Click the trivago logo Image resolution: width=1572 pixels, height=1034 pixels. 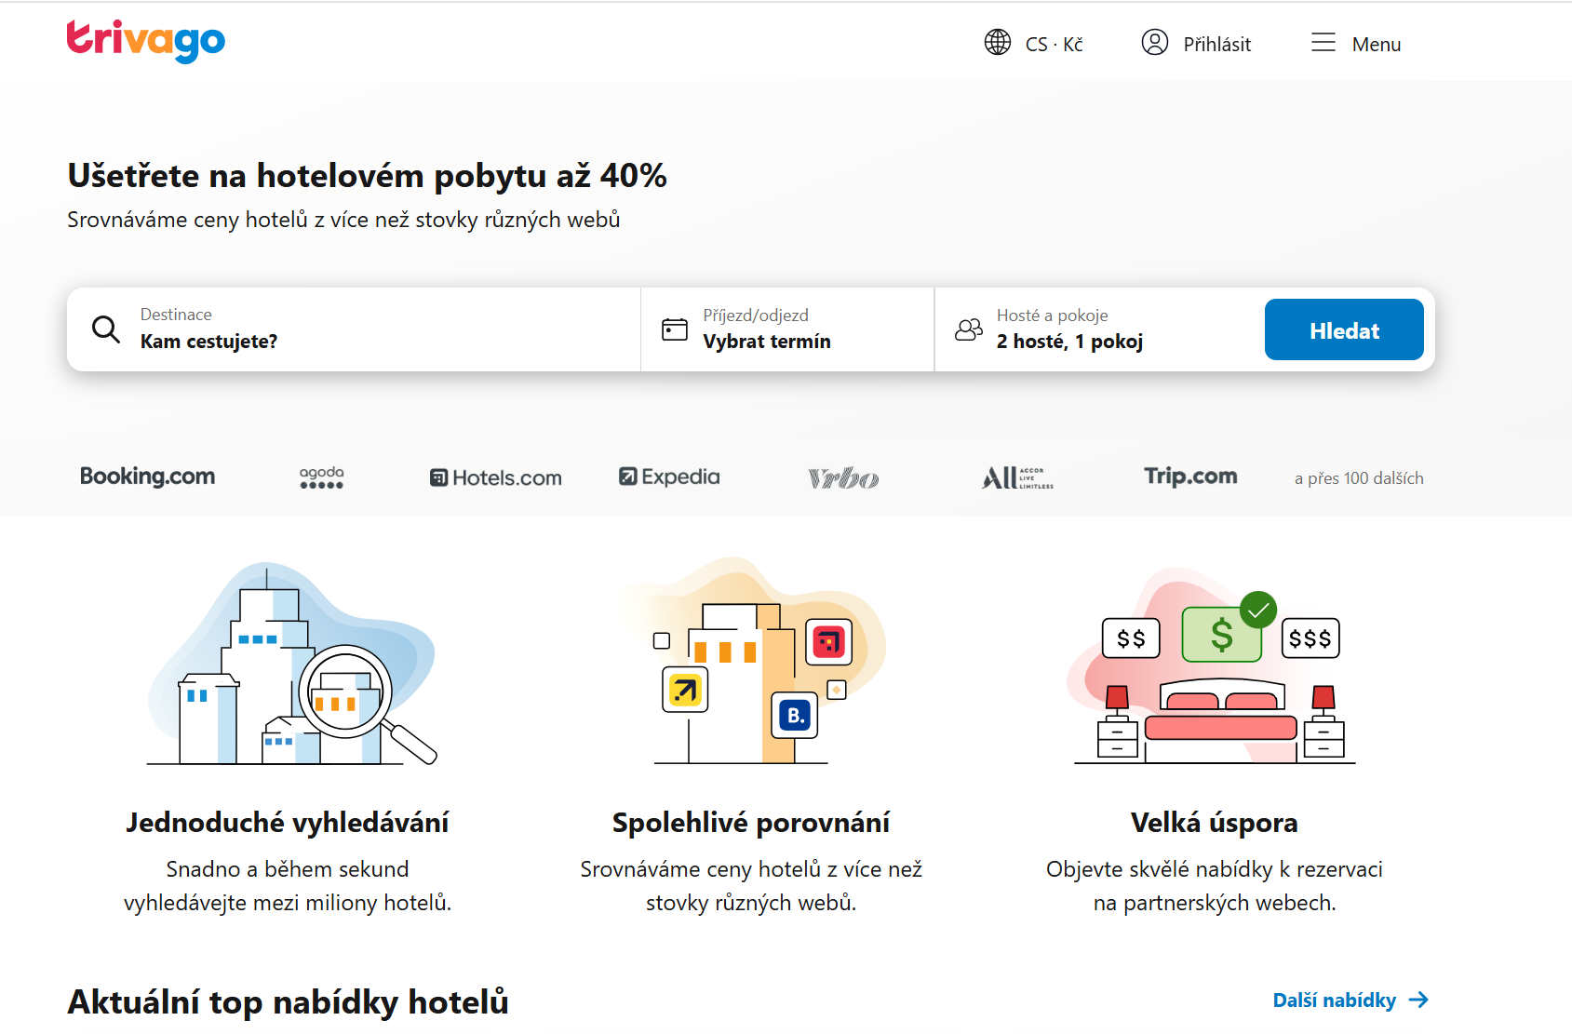145,41
